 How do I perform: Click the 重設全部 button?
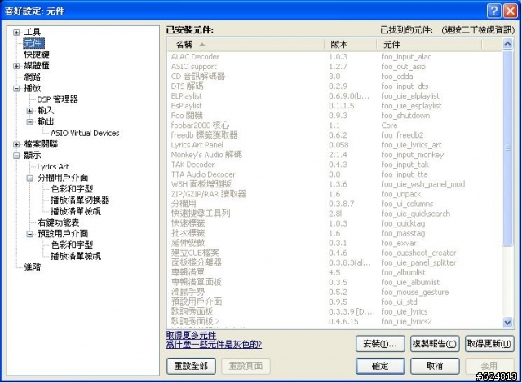pyautogui.click(x=191, y=366)
